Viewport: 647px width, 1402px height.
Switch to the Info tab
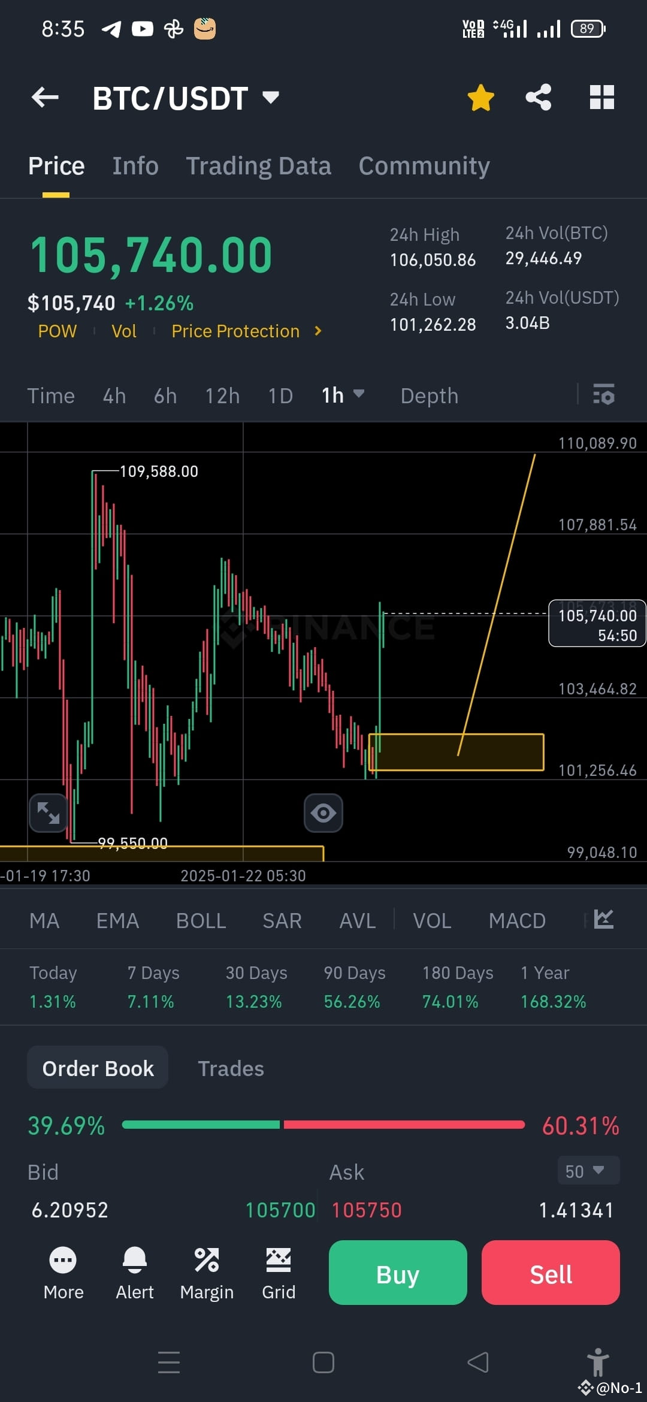tap(135, 165)
